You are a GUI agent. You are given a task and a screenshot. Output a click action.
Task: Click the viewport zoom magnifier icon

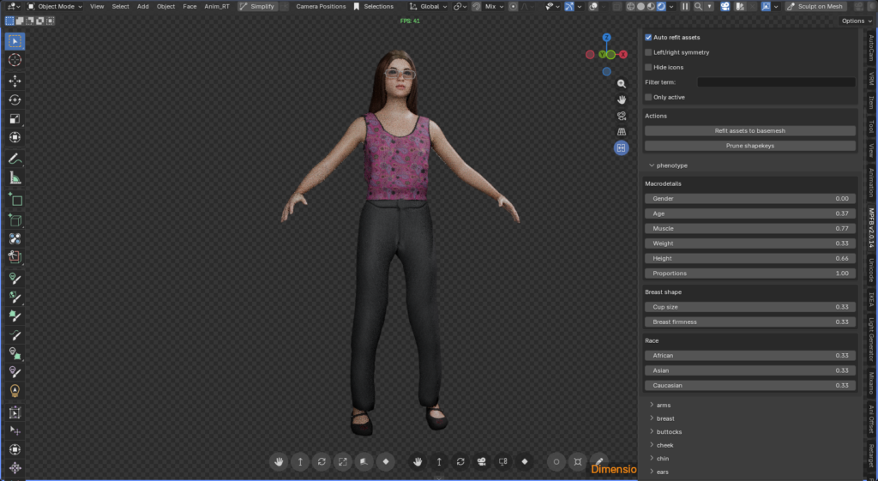coord(622,84)
